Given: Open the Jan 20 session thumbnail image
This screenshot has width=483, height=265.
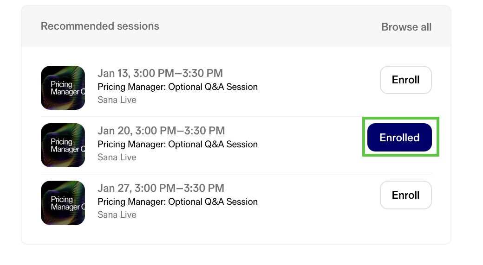Looking at the screenshot, I should click(x=63, y=145).
